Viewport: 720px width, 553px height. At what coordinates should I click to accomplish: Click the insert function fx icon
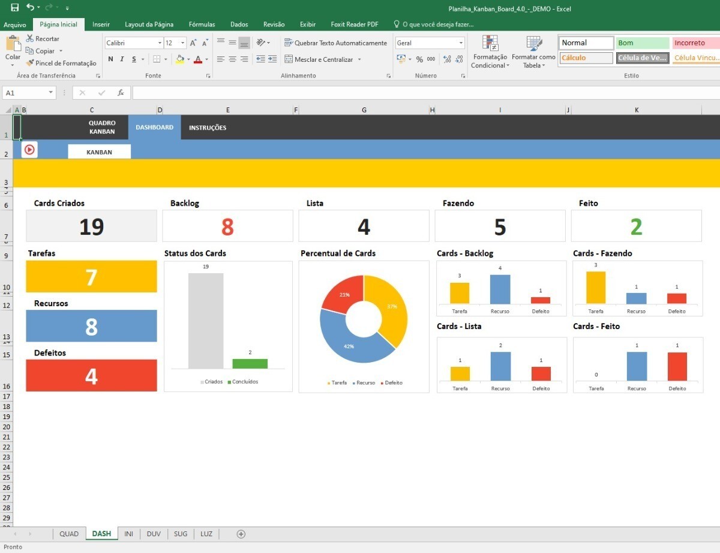point(121,93)
